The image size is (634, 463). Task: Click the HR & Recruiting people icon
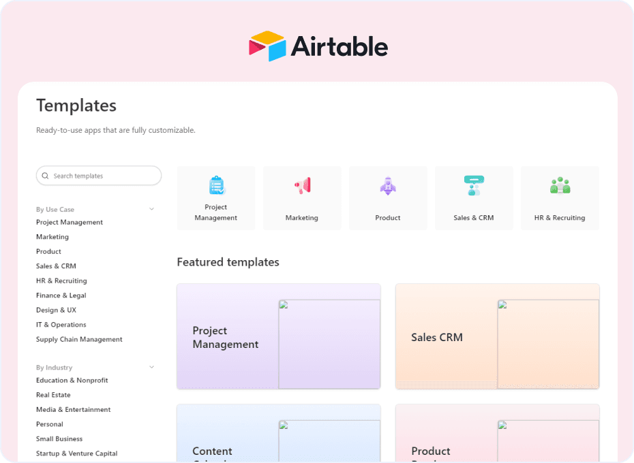[560, 185]
